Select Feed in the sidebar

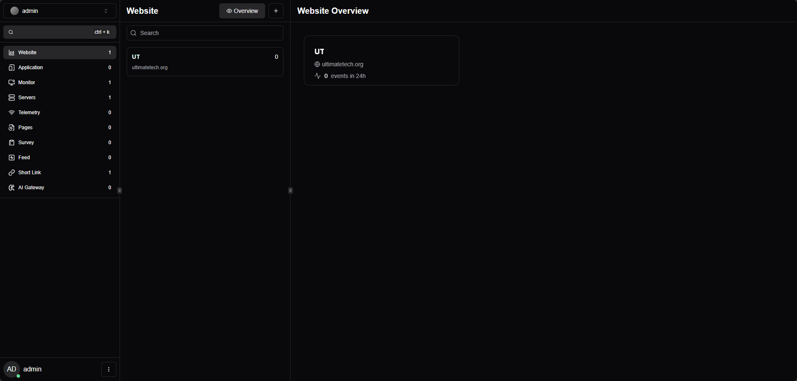coord(60,158)
